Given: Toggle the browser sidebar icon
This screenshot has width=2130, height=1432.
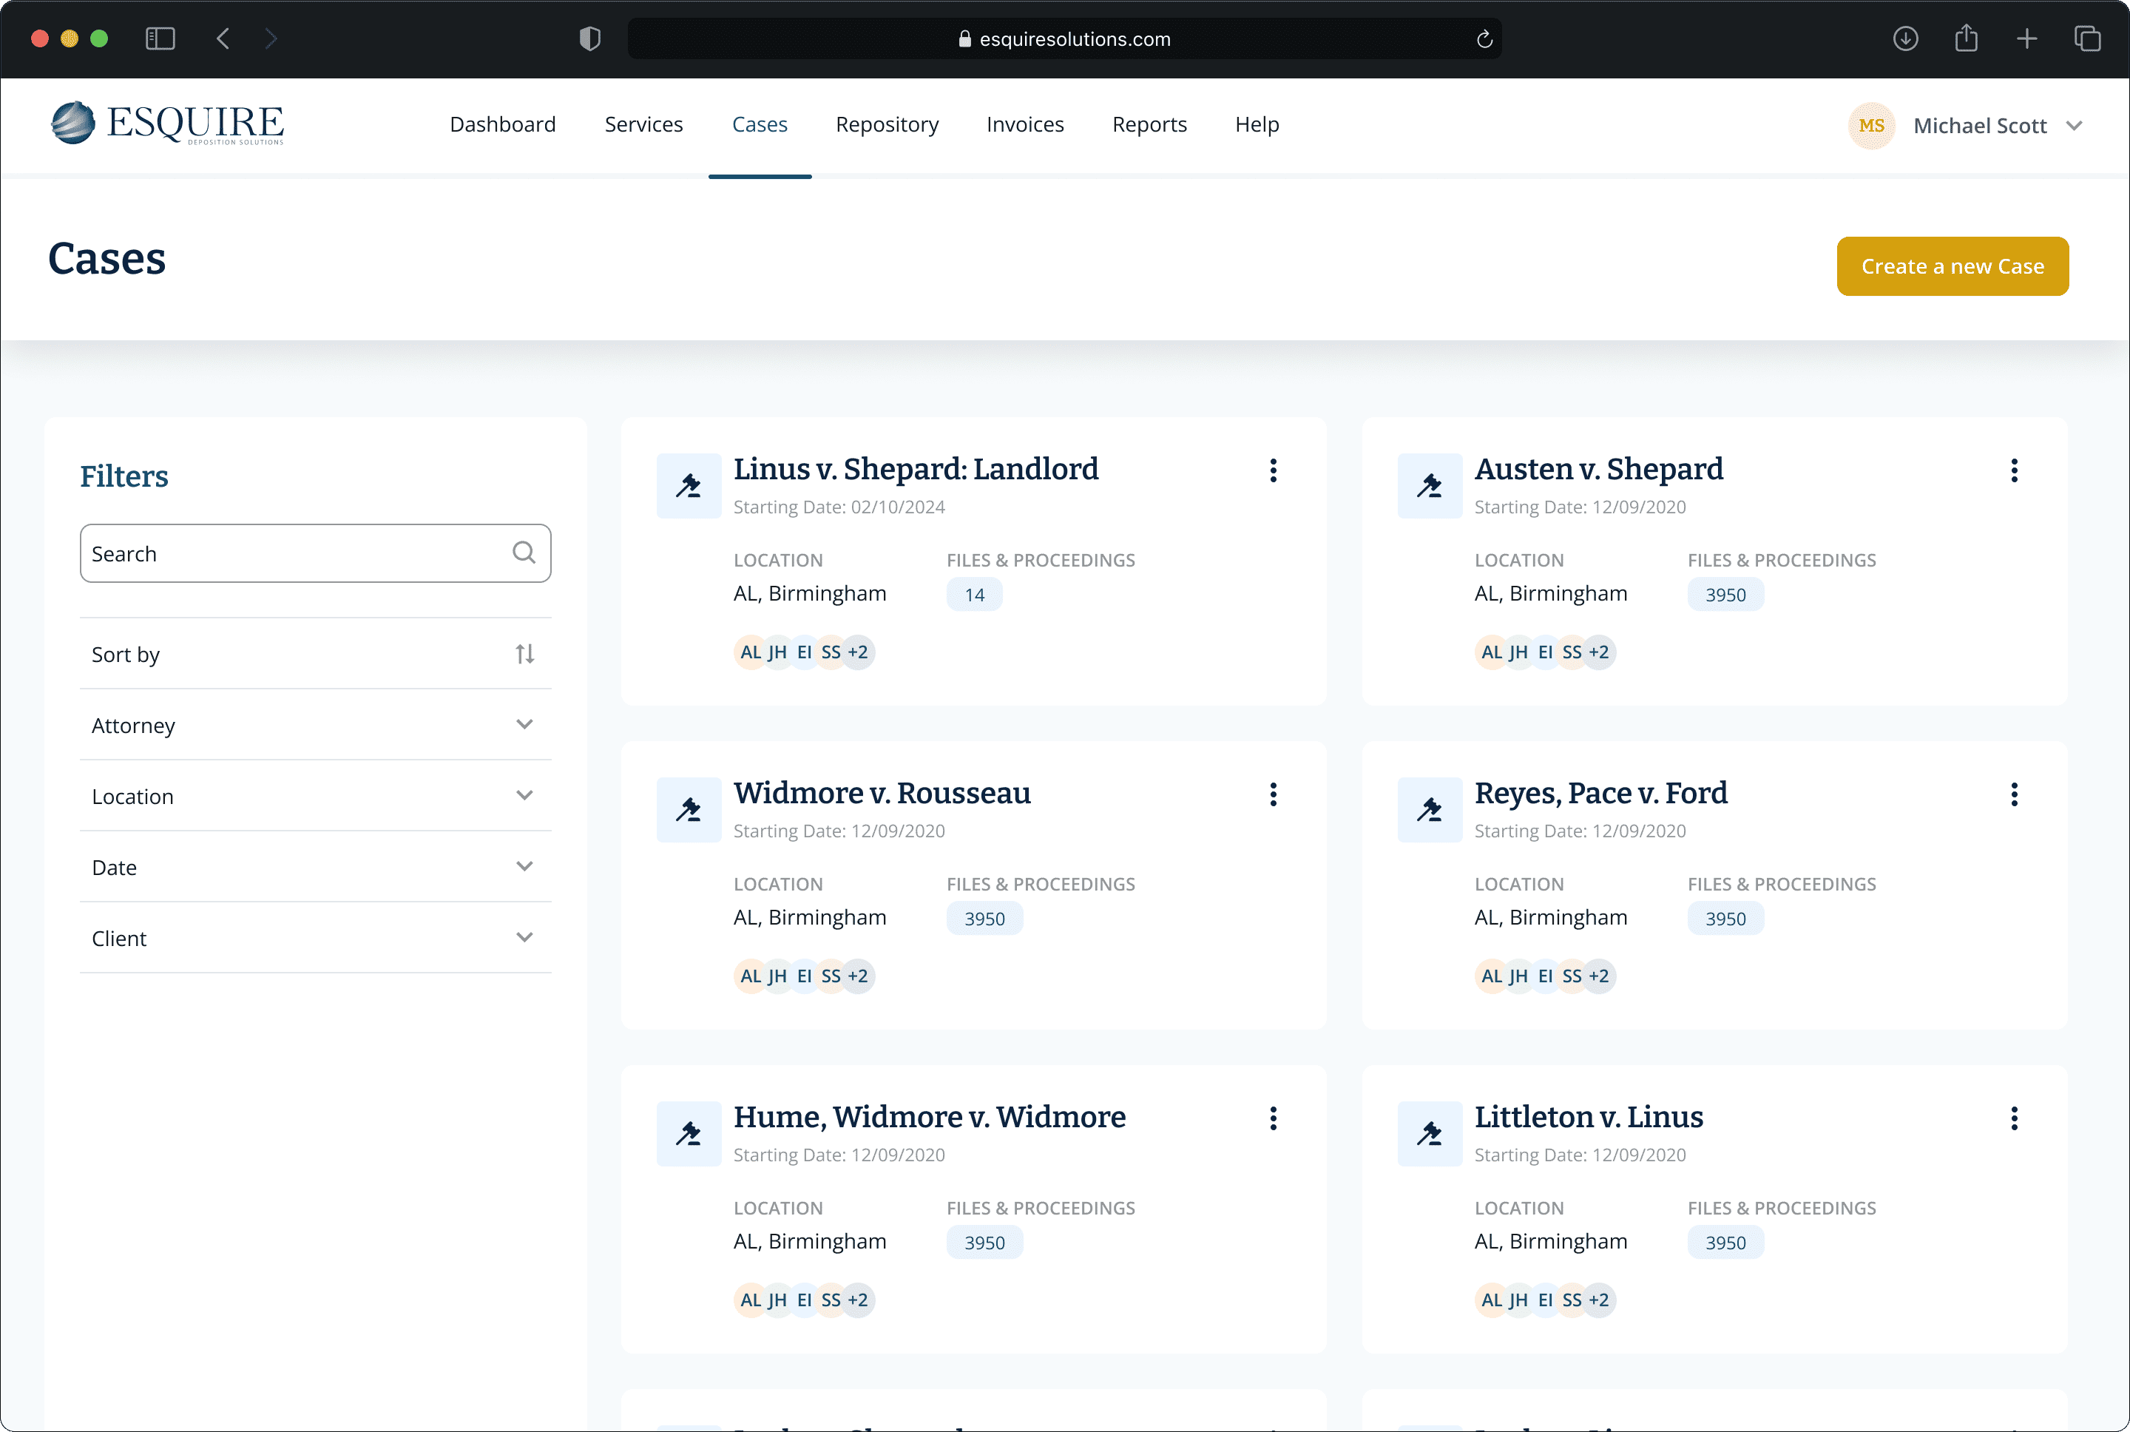Looking at the screenshot, I should pyautogui.click(x=160, y=38).
